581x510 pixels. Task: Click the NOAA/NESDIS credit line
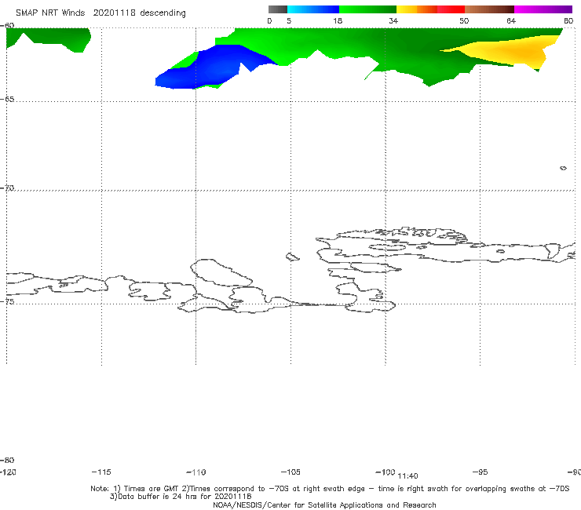pyautogui.click(x=324, y=505)
